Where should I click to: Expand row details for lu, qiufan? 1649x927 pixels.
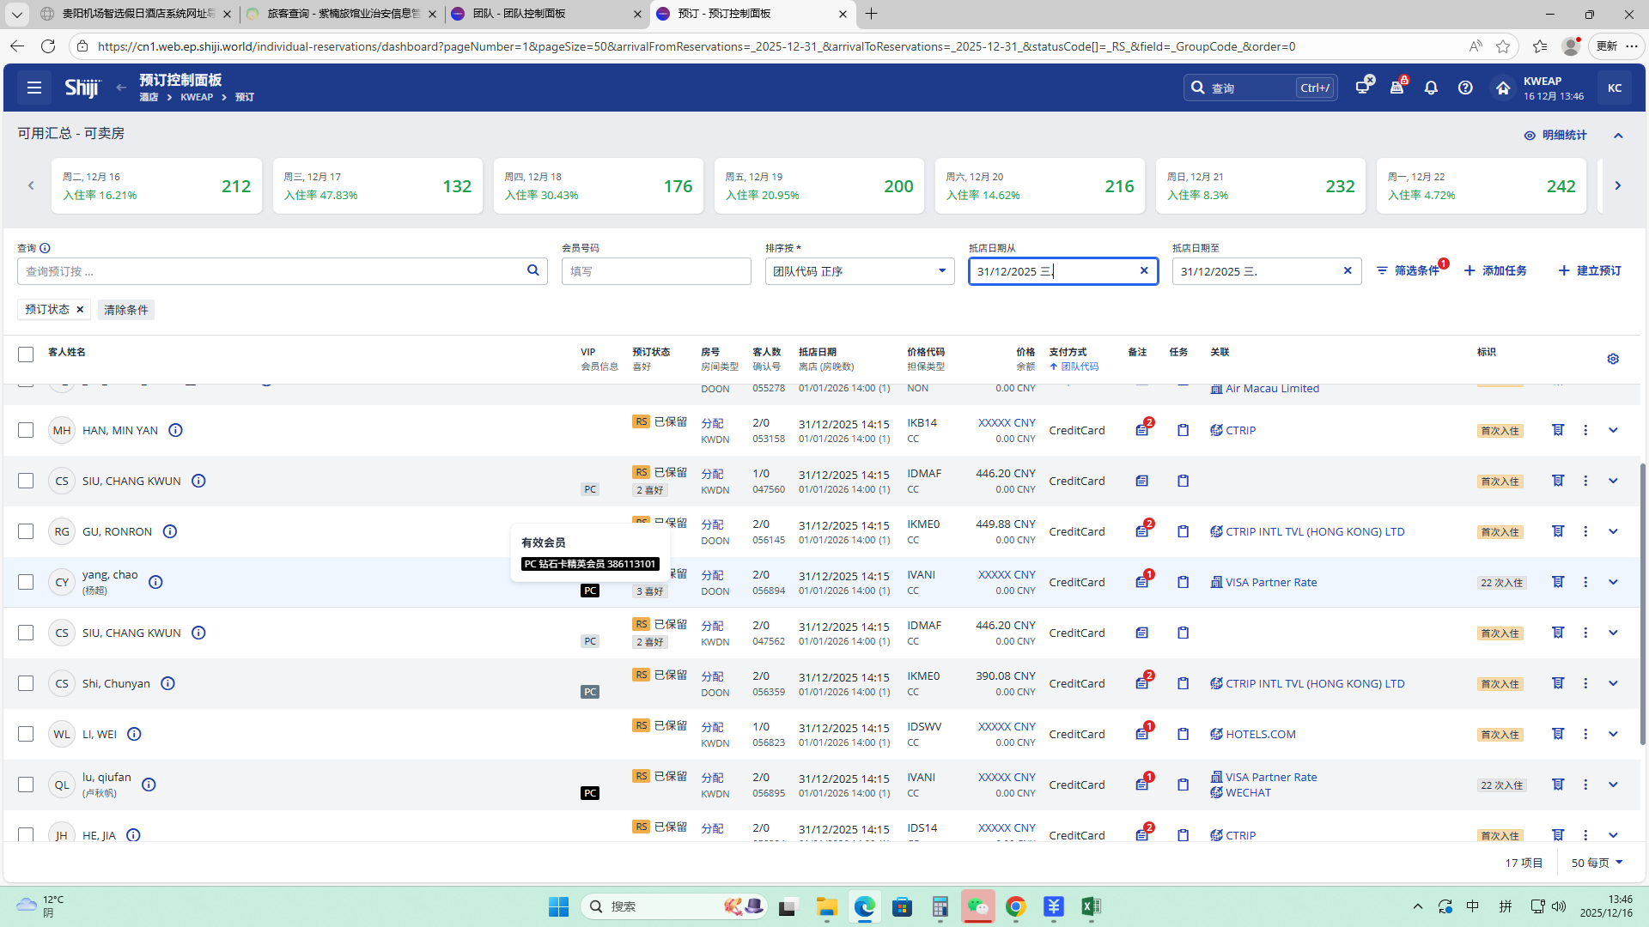1613,785
